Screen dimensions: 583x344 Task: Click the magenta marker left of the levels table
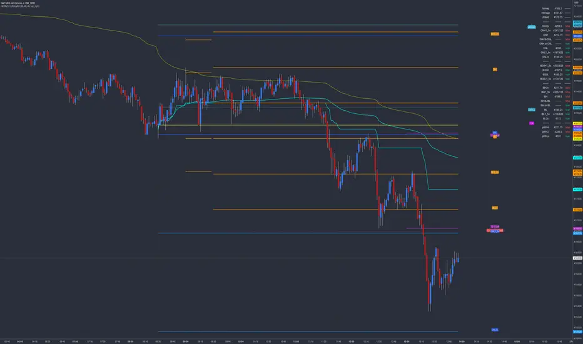point(531,123)
